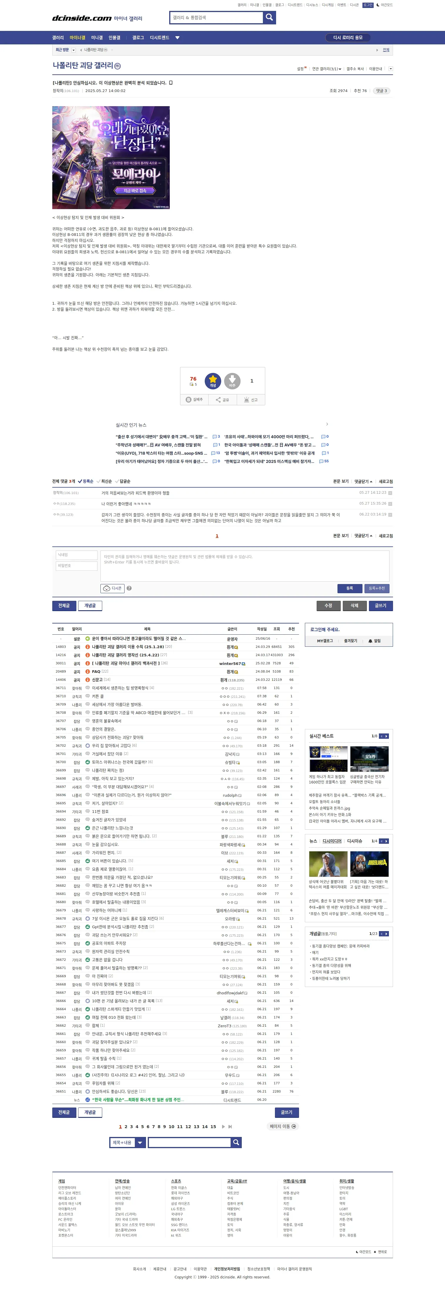
Task: Open the 페이지 이동 control
Action: pyautogui.click(x=283, y=1127)
